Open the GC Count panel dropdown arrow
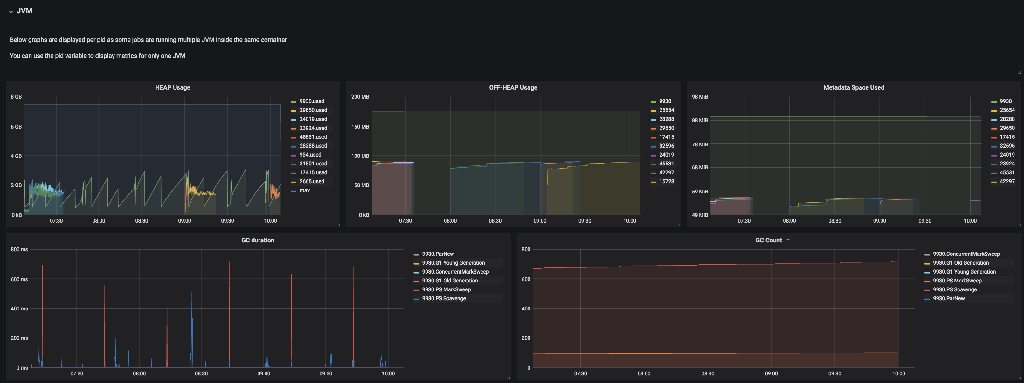The image size is (1024, 383). [788, 240]
